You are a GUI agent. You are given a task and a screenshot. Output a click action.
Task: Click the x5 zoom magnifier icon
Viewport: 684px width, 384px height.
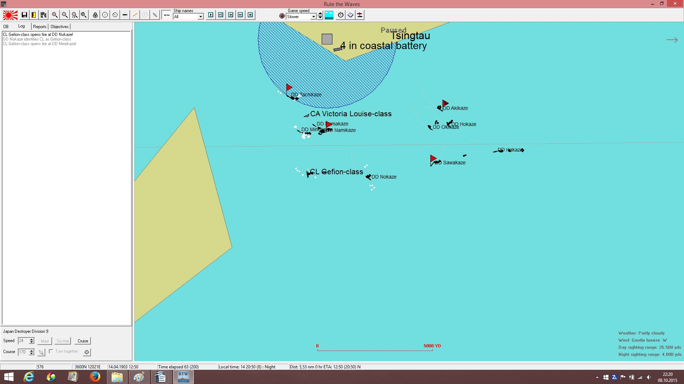coord(74,15)
